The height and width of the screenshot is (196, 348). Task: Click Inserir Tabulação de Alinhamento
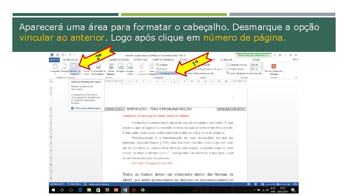pyautogui.click(x=244, y=73)
